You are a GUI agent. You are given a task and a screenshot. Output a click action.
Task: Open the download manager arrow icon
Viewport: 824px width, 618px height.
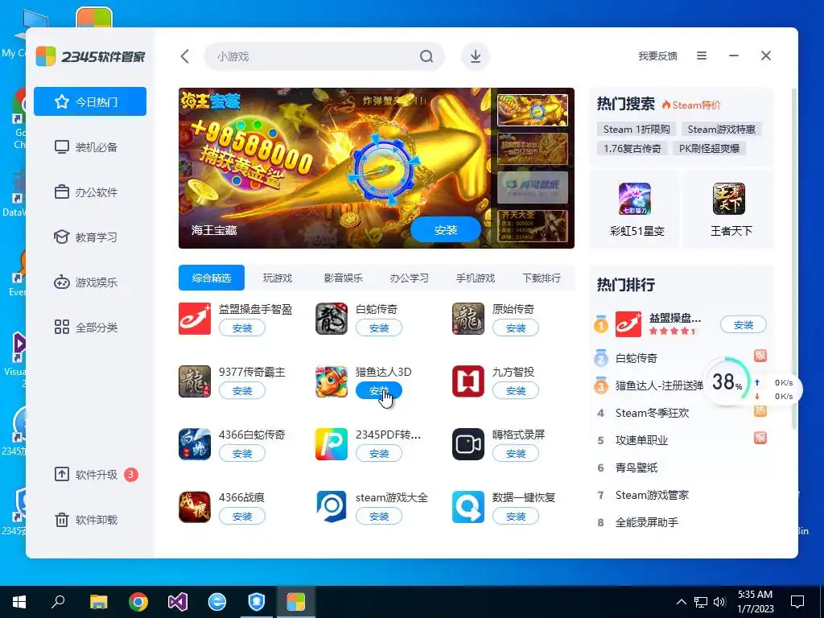click(476, 56)
